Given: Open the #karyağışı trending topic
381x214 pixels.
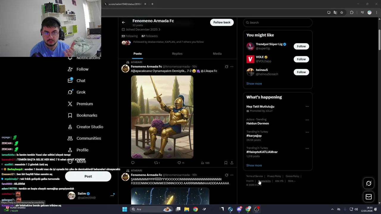Looking at the screenshot, I should [254, 136].
